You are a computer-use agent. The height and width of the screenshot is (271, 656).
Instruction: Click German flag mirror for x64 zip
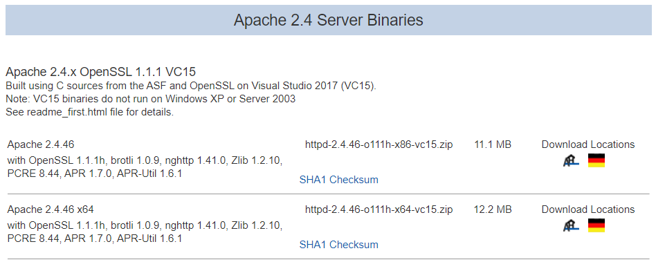(x=596, y=225)
